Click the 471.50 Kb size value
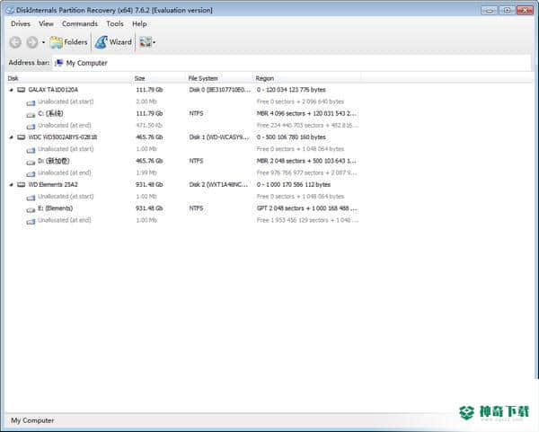Image resolution: width=539 pixels, height=432 pixels. [x=149, y=125]
